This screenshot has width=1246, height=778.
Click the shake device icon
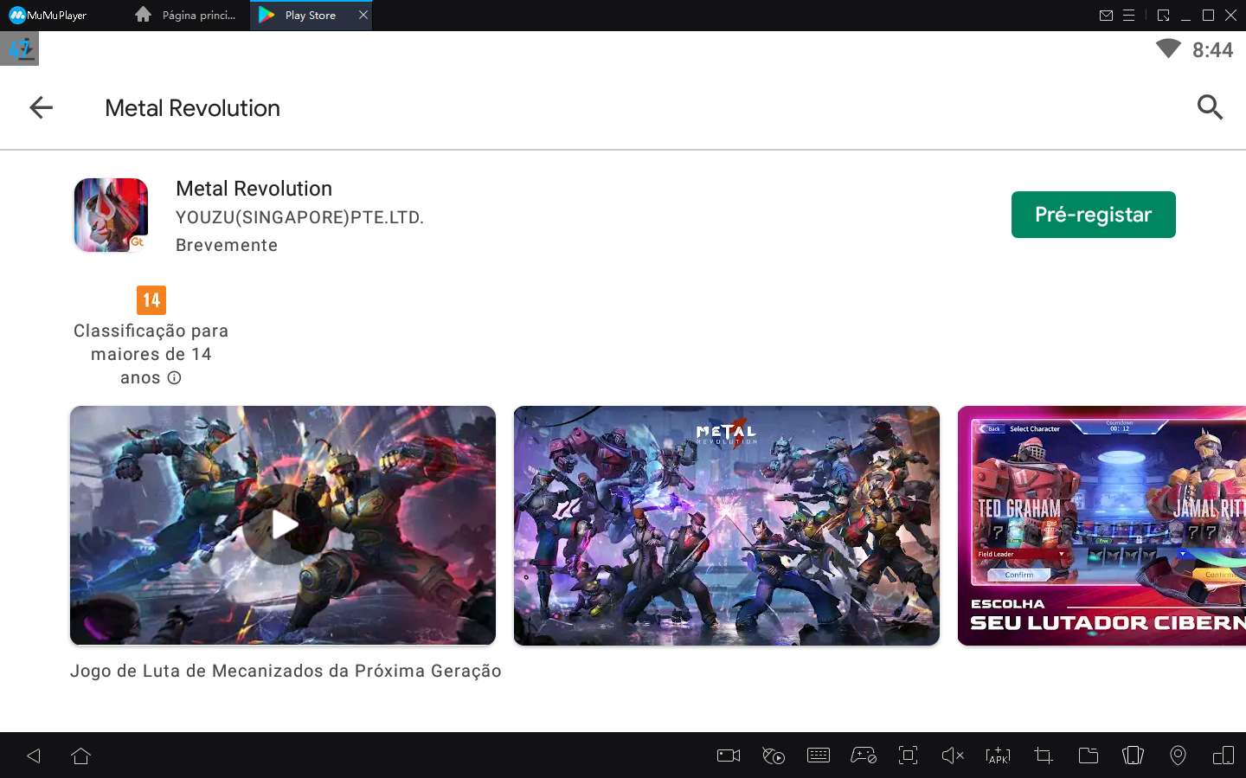1133,755
